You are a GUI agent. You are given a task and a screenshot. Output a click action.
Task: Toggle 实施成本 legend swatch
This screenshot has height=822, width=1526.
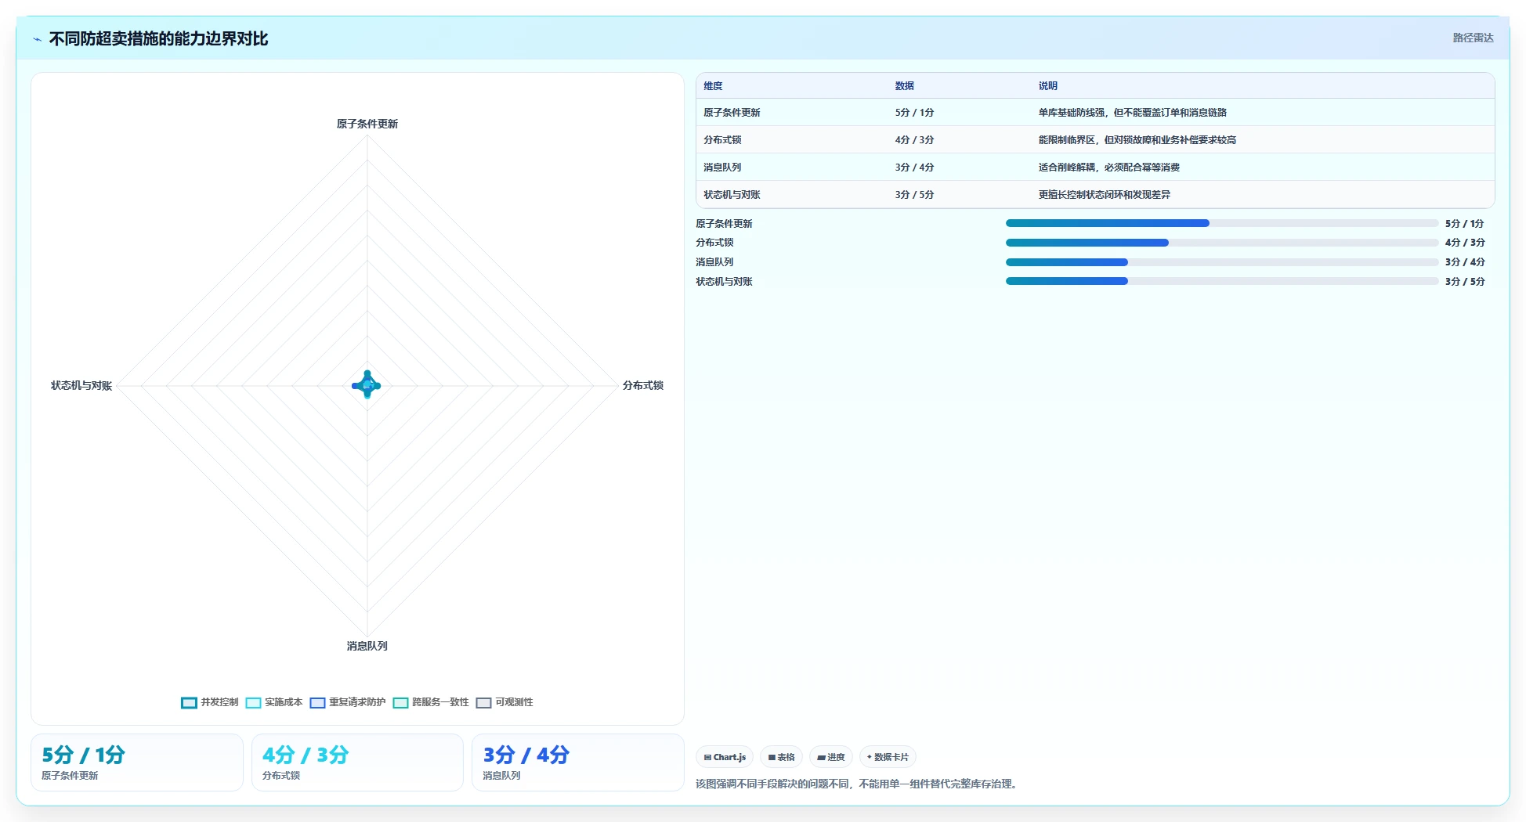coord(253,702)
